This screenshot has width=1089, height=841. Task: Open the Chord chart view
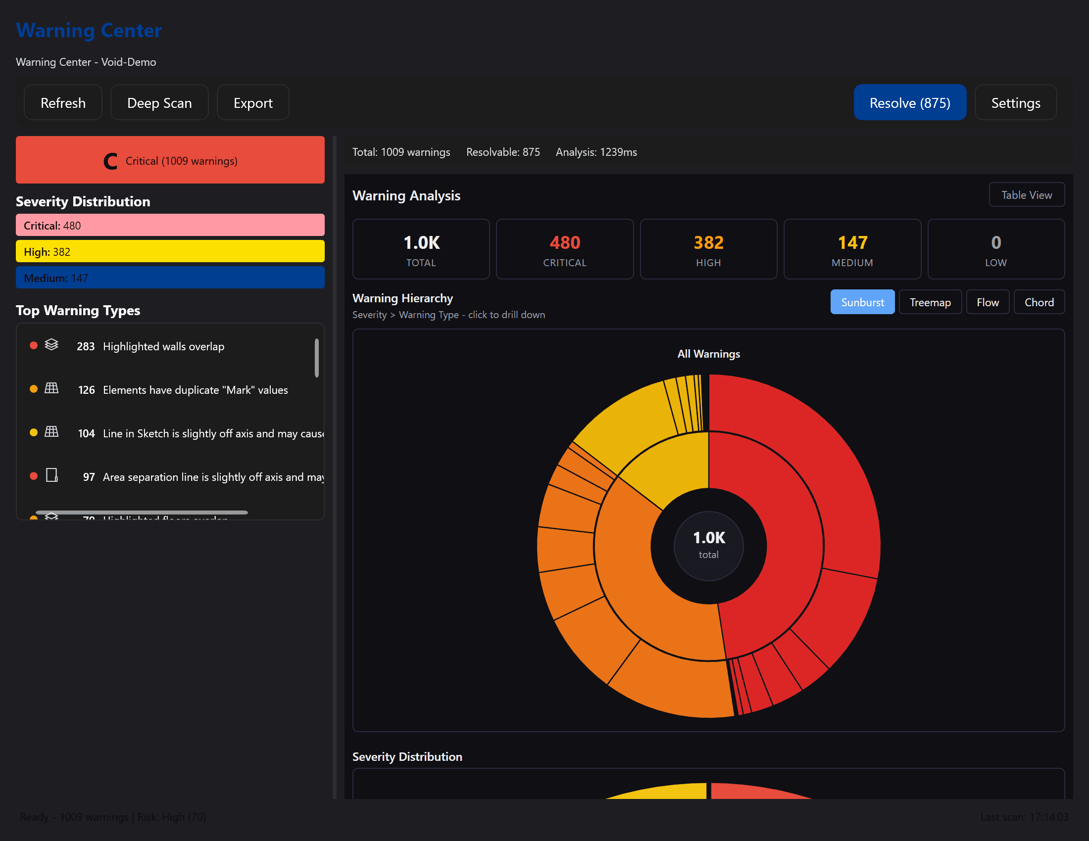(1039, 302)
